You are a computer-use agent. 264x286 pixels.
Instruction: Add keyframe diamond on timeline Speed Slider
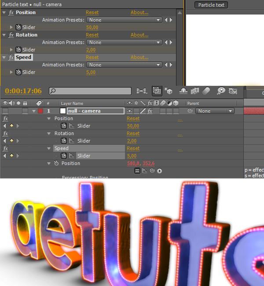coord(11,156)
